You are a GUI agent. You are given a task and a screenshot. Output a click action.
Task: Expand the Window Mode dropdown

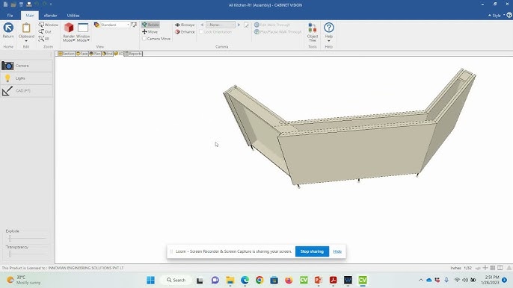pos(83,33)
